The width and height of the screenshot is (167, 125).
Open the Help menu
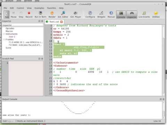point(61,8)
